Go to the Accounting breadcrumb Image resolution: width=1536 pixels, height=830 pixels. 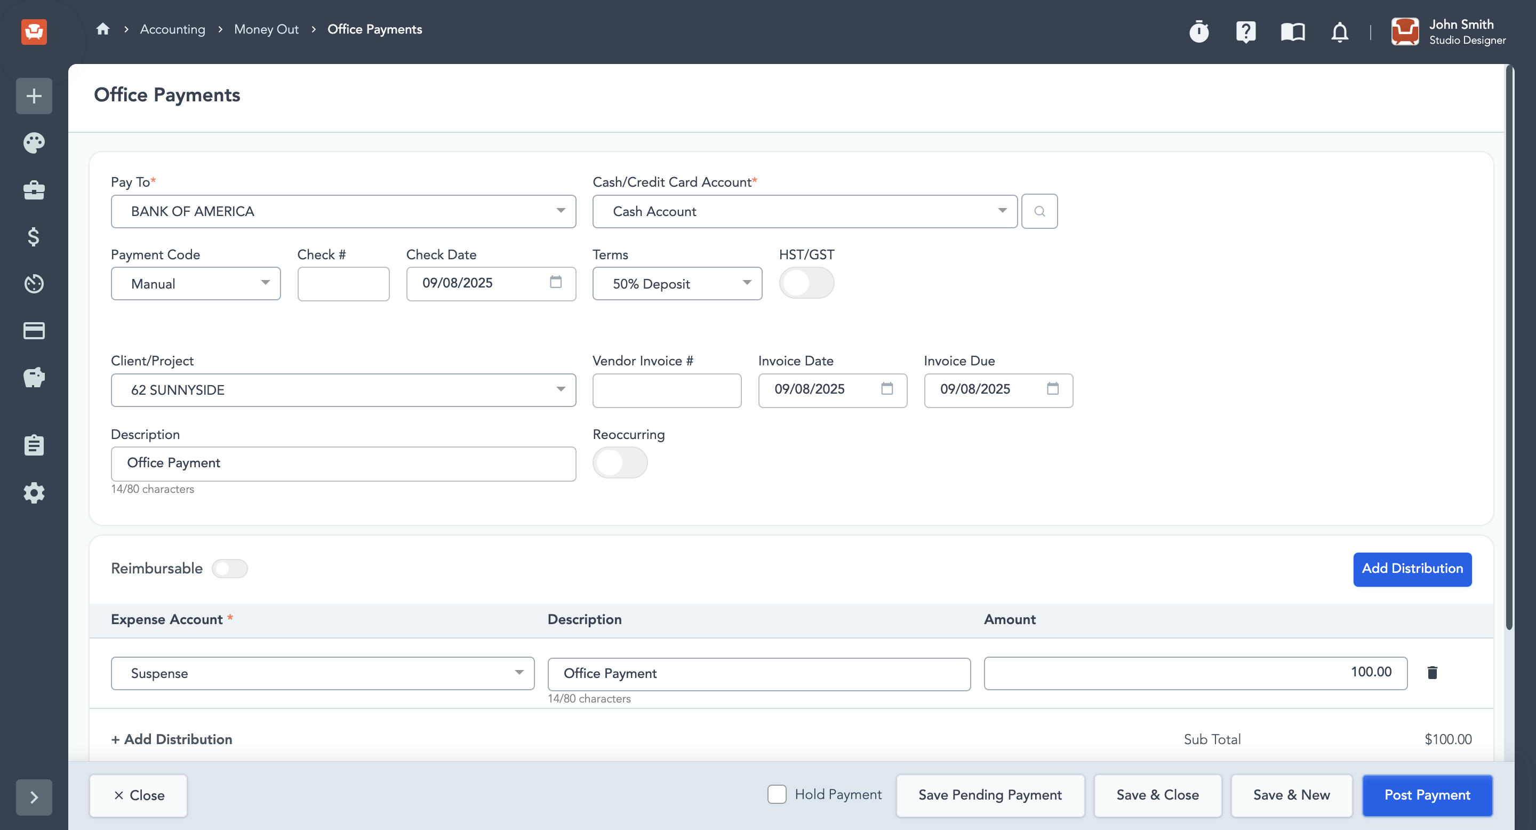[172, 29]
